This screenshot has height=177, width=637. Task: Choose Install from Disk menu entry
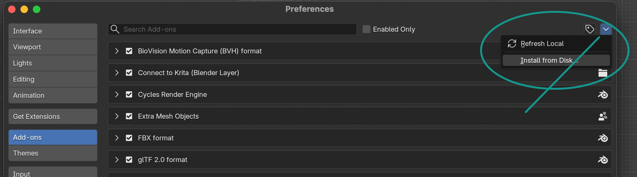tap(549, 60)
